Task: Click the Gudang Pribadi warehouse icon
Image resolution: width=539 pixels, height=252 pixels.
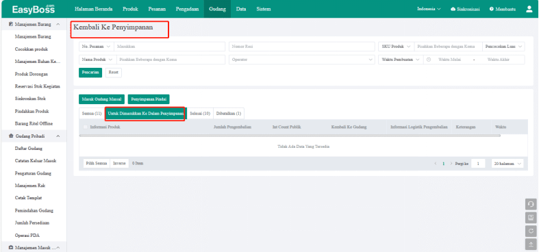Action: (x=11, y=136)
